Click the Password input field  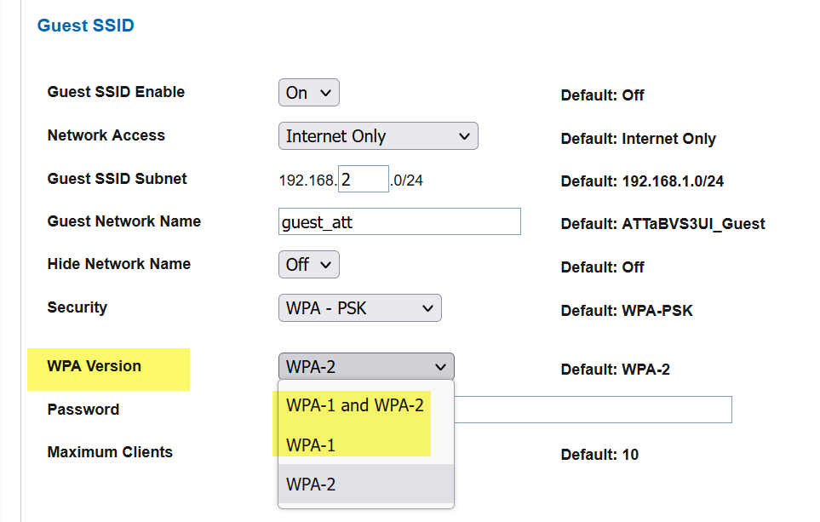pos(596,410)
